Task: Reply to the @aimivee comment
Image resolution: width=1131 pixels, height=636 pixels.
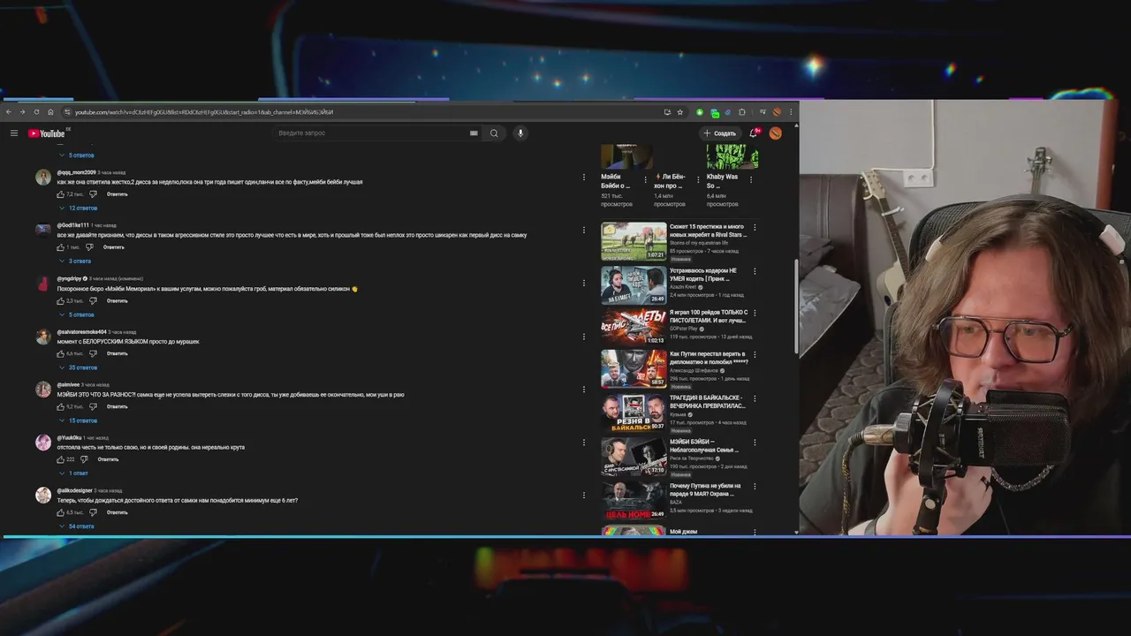Action: [x=118, y=407]
